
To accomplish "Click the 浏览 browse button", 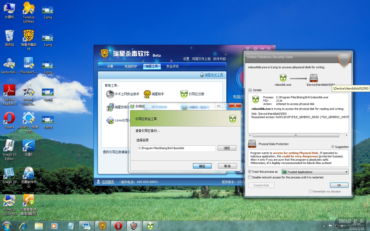I will [x=227, y=148].
